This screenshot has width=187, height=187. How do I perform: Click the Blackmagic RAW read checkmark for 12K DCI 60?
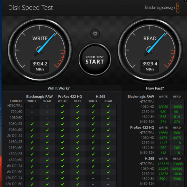pyautogui.click(x=47, y=184)
